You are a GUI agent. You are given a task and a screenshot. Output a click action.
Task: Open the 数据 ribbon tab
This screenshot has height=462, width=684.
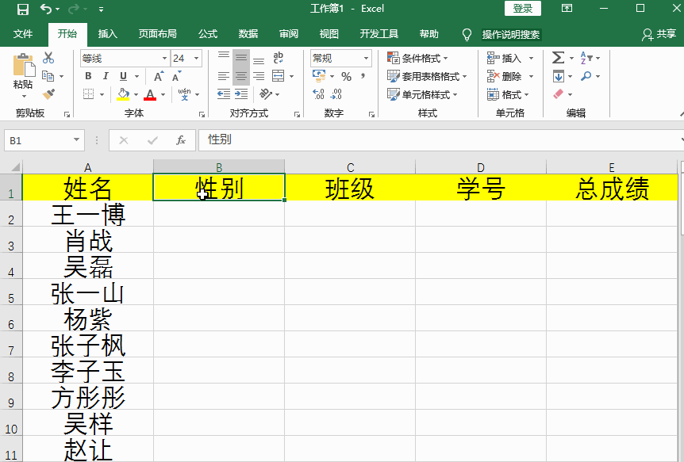247,33
